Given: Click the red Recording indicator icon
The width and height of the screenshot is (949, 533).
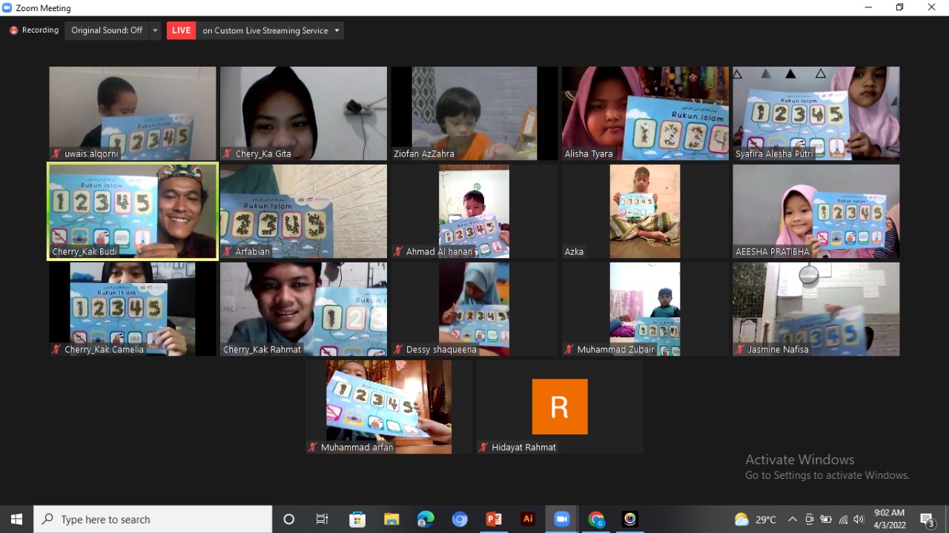Looking at the screenshot, I should pos(13,30).
